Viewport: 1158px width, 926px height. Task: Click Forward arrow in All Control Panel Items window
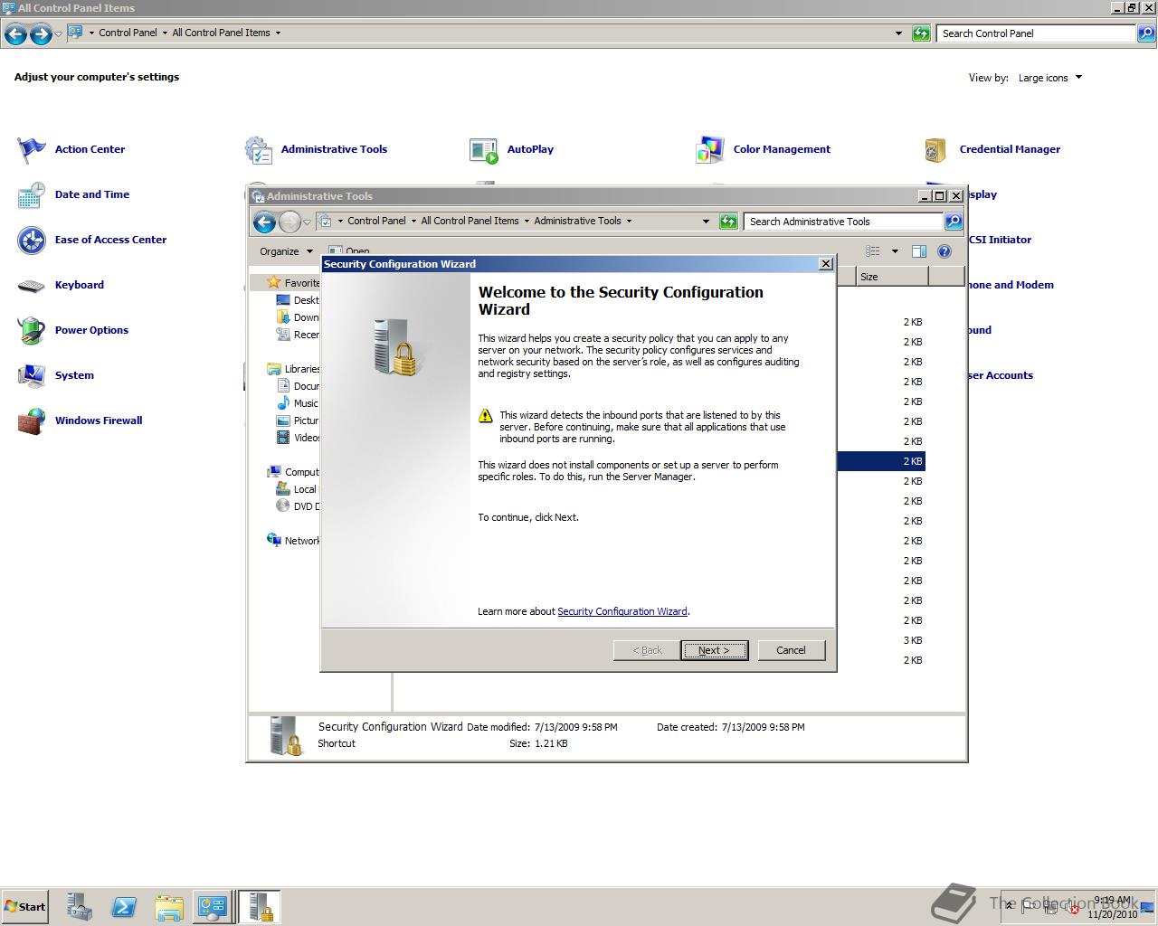click(x=41, y=34)
